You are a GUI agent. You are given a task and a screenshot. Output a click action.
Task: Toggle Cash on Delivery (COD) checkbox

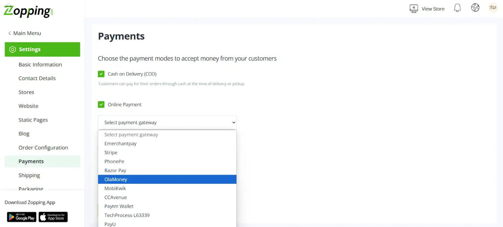click(x=101, y=74)
